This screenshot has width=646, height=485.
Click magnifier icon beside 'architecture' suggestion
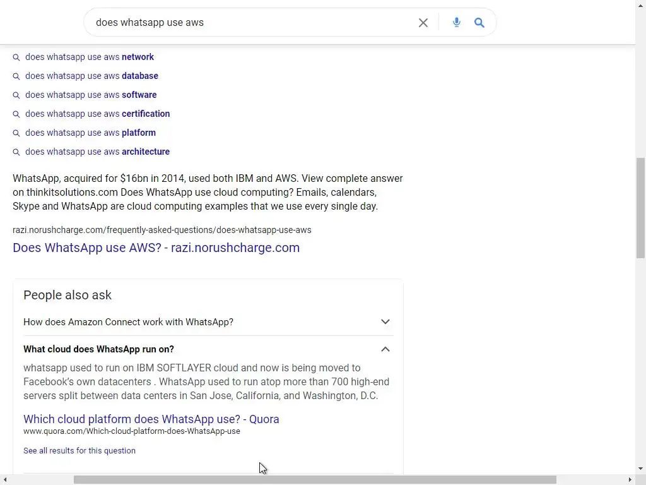coord(16,152)
